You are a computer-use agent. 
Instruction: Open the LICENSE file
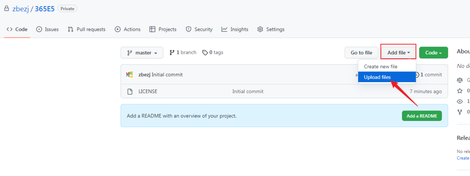pyautogui.click(x=148, y=91)
